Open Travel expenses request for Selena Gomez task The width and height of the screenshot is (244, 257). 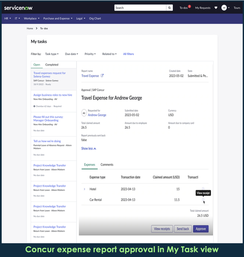point(50,75)
